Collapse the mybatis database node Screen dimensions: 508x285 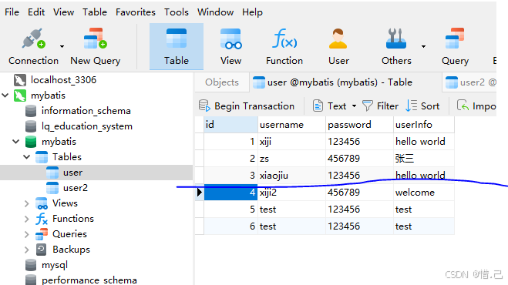(16, 142)
